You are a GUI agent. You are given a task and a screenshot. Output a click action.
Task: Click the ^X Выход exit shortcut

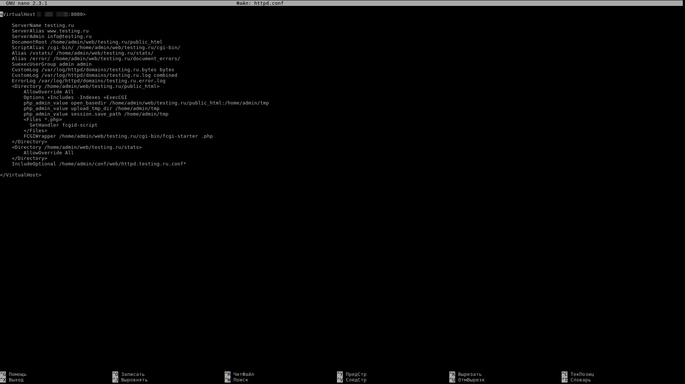click(12, 380)
